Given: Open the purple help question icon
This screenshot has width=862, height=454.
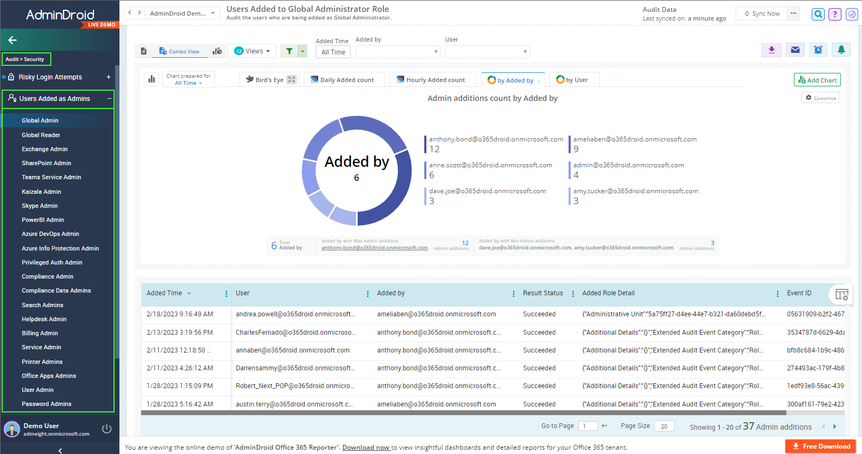Looking at the screenshot, I should [835, 15].
